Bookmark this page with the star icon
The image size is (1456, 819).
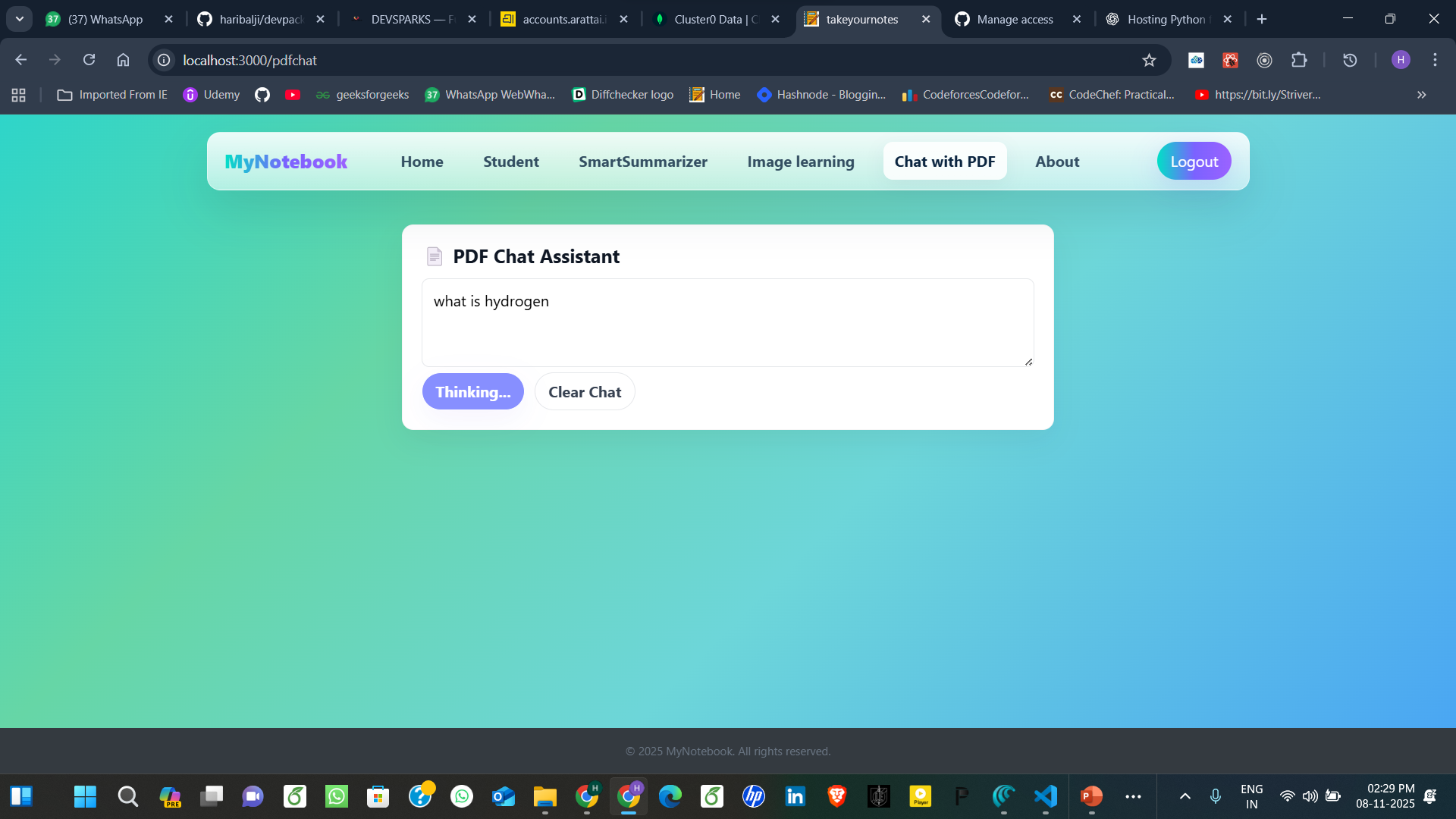(1149, 60)
